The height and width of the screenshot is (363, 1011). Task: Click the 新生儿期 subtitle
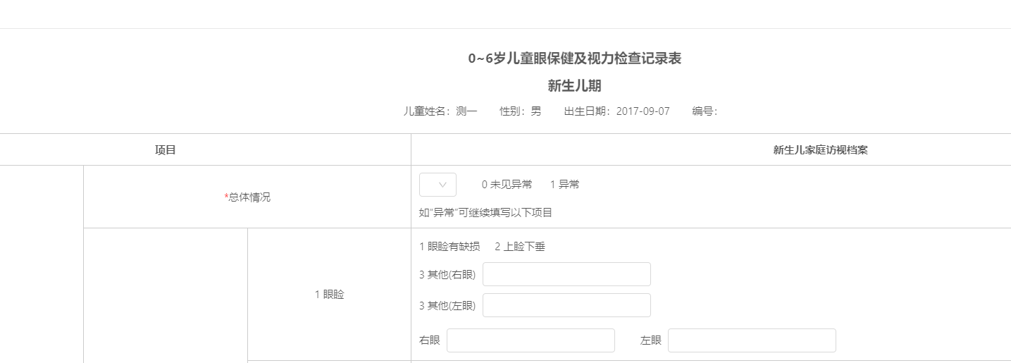pyautogui.click(x=575, y=86)
